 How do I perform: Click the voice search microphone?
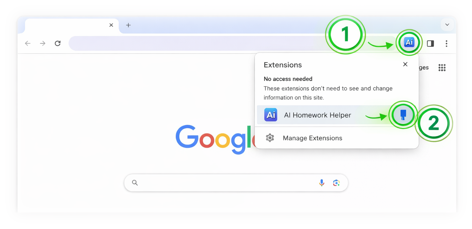pyautogui.click(x=322, y=183)
